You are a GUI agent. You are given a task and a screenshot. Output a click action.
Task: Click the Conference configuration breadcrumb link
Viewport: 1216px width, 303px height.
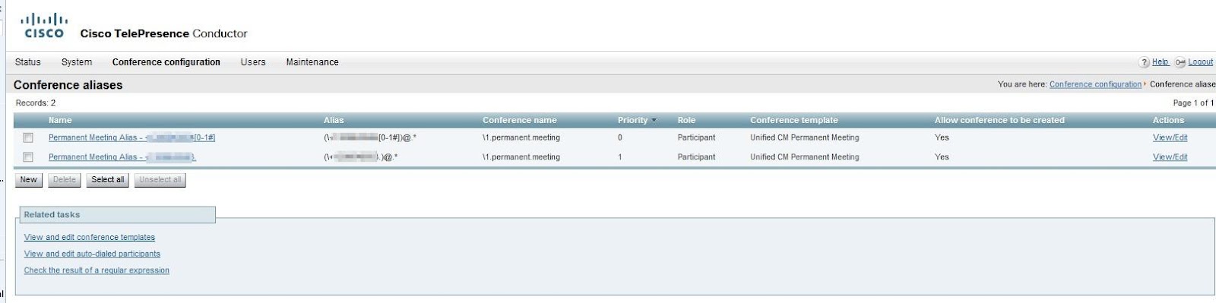pos(1095,84)
